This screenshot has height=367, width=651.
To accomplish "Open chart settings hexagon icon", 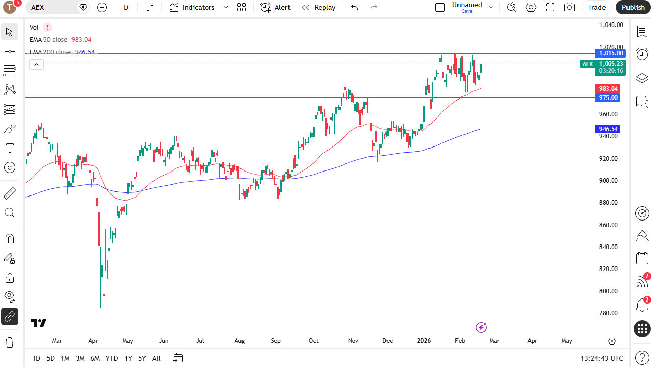I will 531,7.
